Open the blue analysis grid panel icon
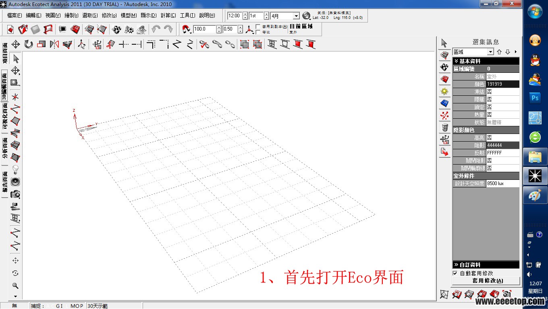This screenshot has width=548, height=309. pyautogui.click(x=444, y=103)
